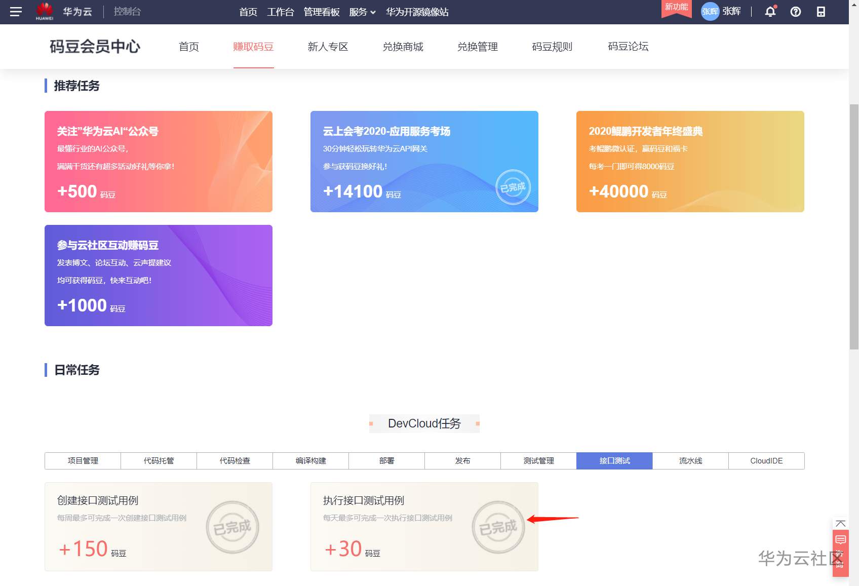Open the 码豆论坛 navigation tab
This screenshot has height=586, width=859.
(628, 47)
